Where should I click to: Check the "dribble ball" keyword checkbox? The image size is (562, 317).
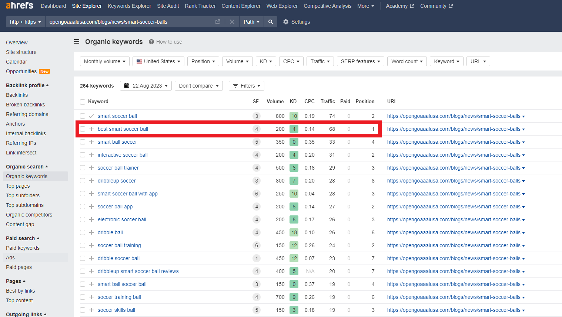(83, 232)
